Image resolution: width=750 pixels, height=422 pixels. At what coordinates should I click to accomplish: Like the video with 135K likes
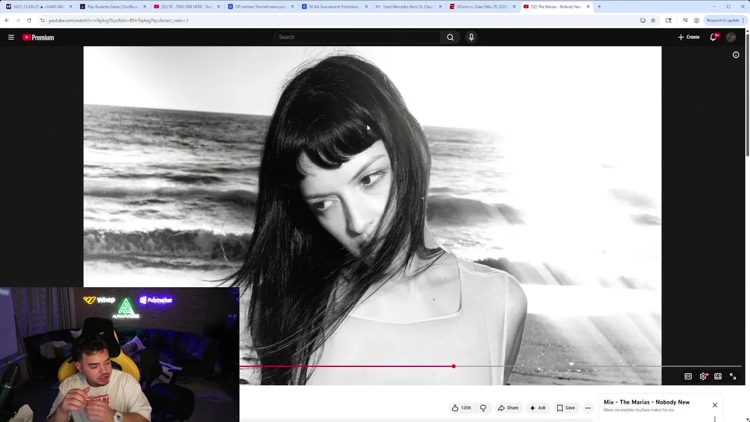pyautogui.click(x=462, y=408)
